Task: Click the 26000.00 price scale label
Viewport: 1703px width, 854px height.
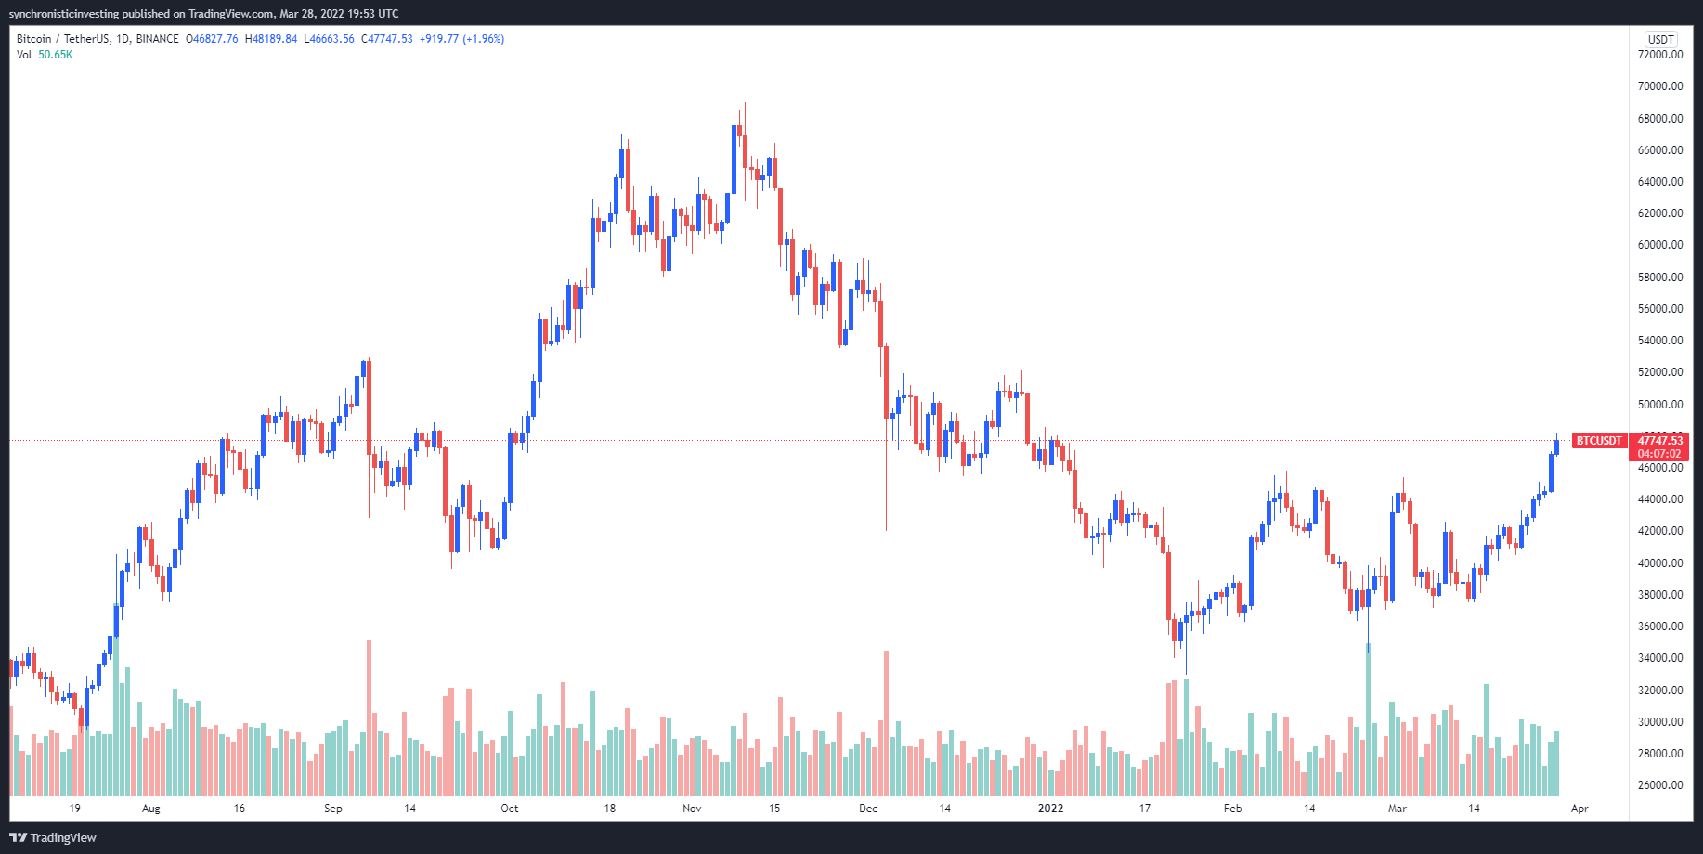Action: click(x=1660, y=785)
